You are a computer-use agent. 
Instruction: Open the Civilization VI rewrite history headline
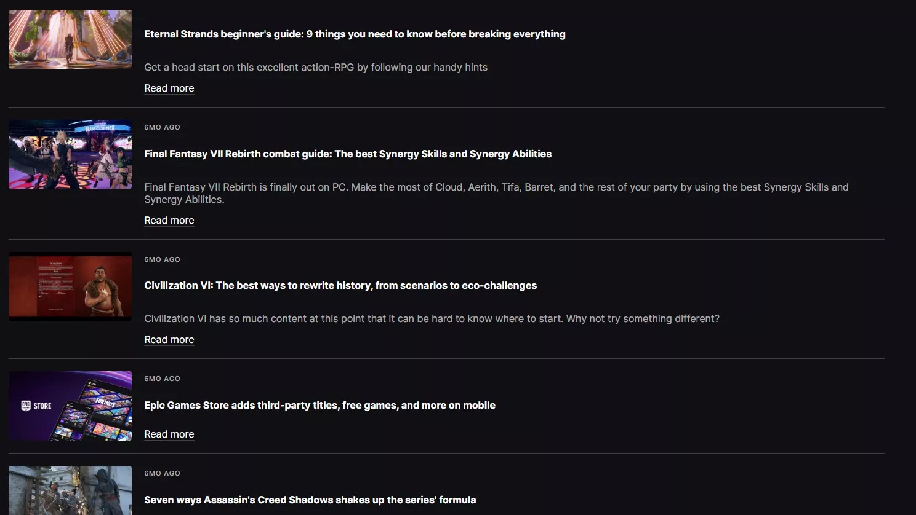click(x=340, y=285)
